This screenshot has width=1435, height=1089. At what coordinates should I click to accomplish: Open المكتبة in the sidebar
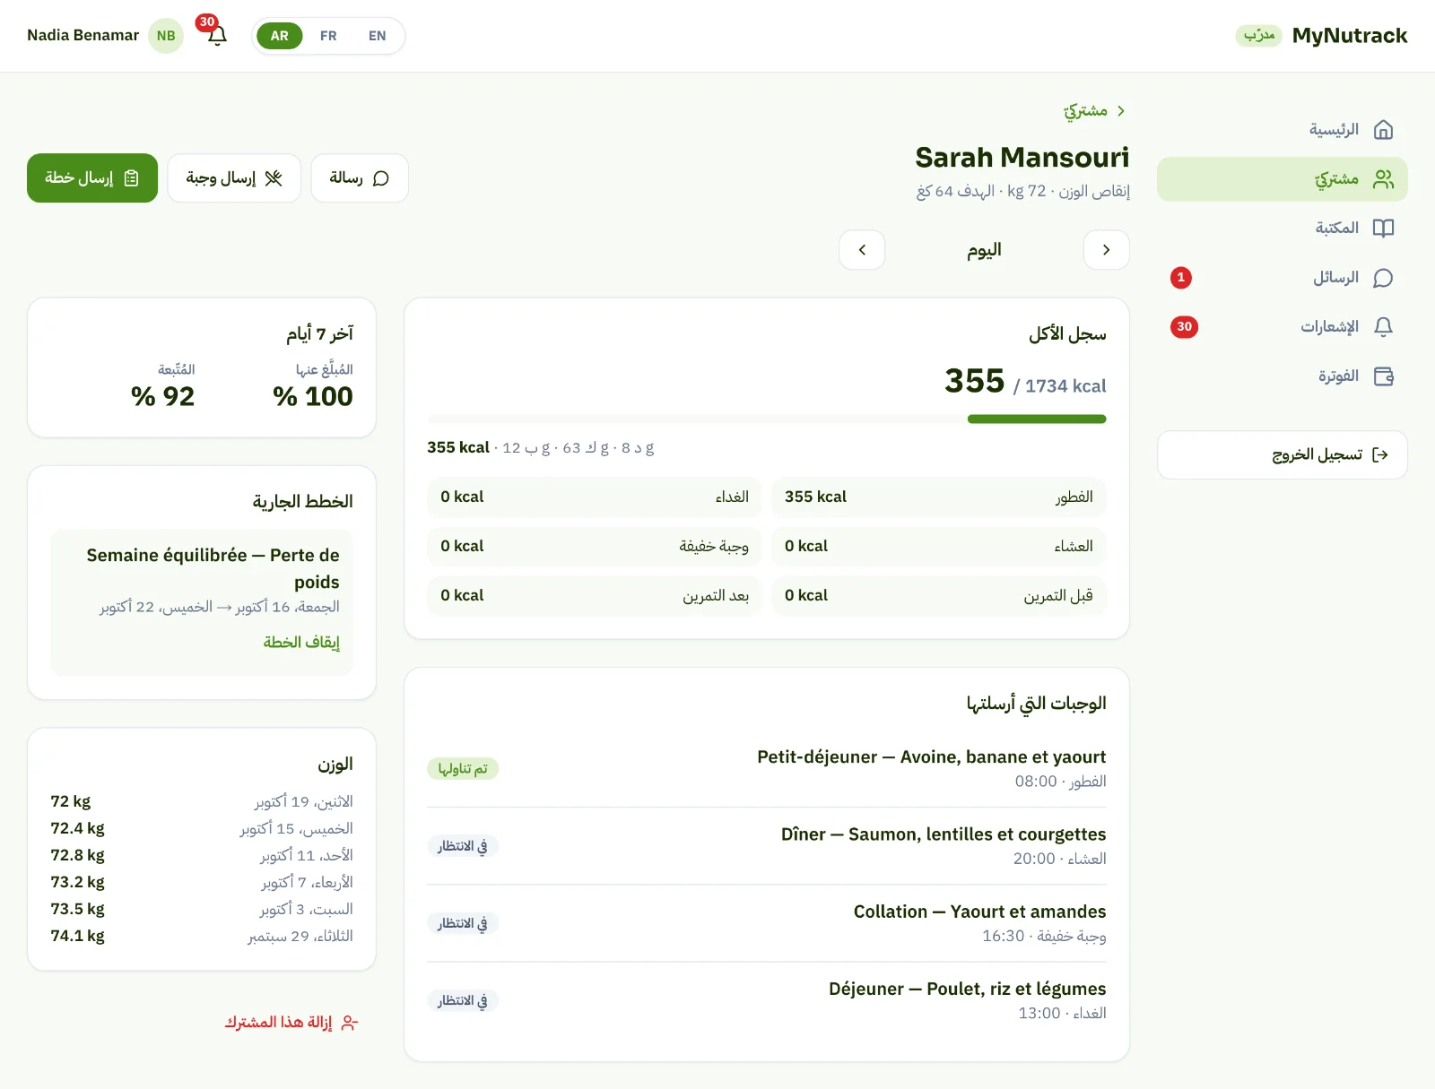1283,229
